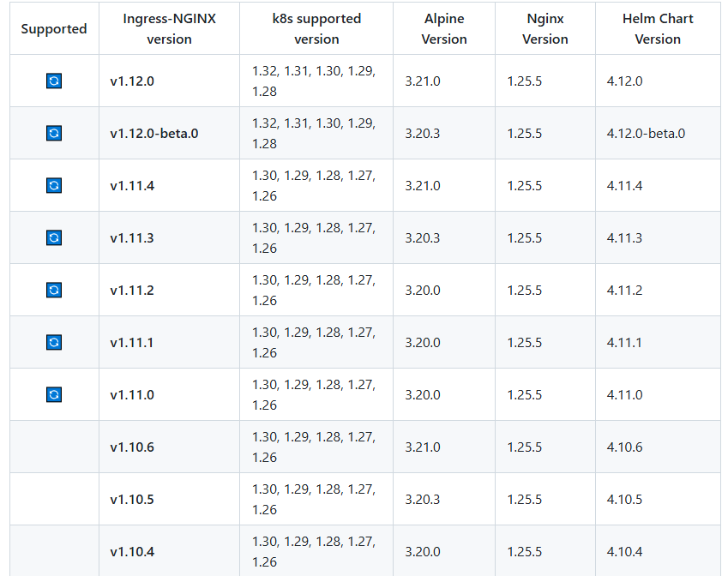Click the supported icon in the v1.11.1 row
Screen dimensions: 722x576
tap(54, 343)
